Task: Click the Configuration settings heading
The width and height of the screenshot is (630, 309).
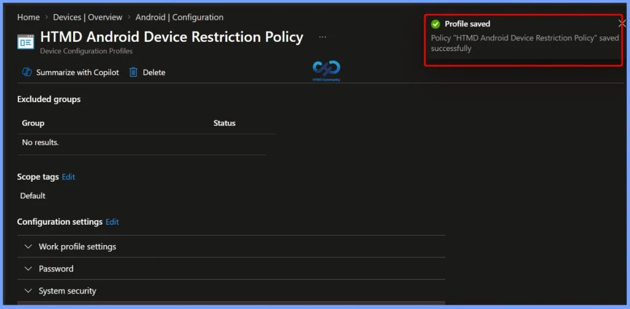Action: 60,222
